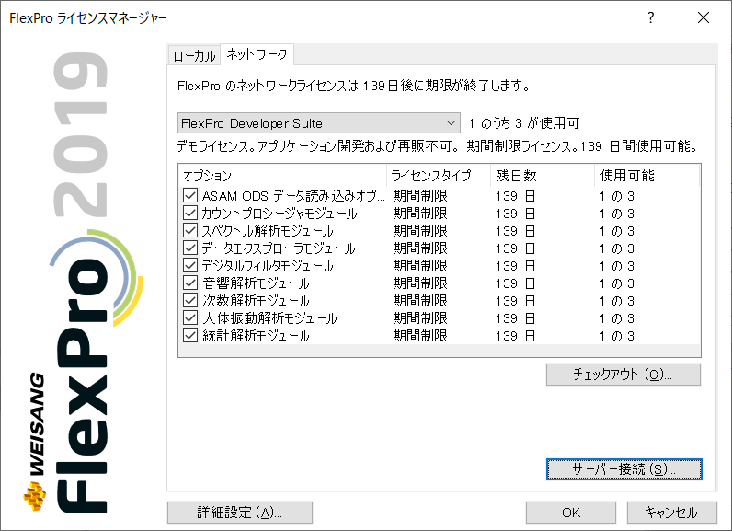Click the WEISANG logo icon
The width and height of the screenshot is (732, 531).
(x=35, y=497)
